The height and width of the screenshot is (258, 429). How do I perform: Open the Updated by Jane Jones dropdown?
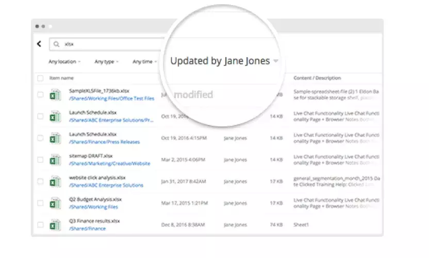[224, 61]
